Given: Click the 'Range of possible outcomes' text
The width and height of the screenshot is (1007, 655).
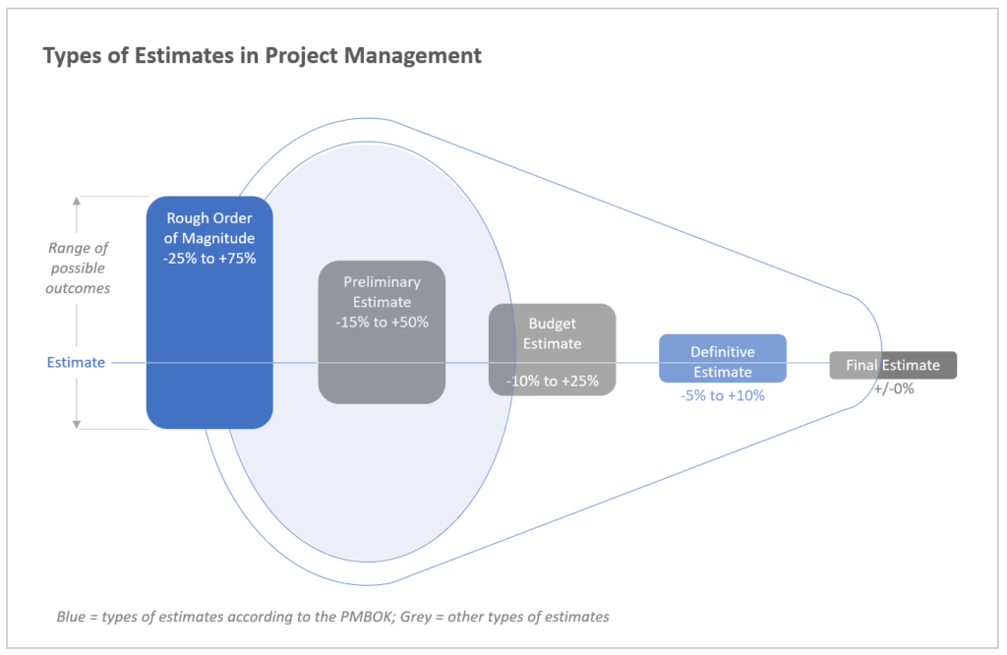Looking at the screenshot, I should click(x=78, y=268).
